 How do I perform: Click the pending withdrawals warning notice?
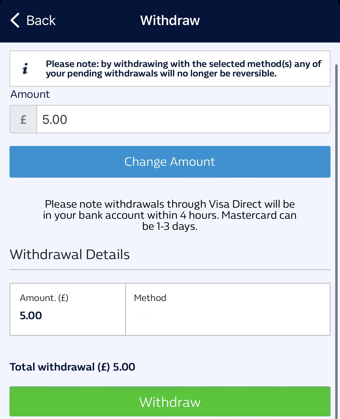tap(170, 68)
